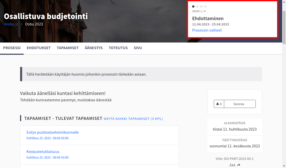Click the filled first phase indicator dot
Screen dimensions: 286x168
(x=193, y=6)
